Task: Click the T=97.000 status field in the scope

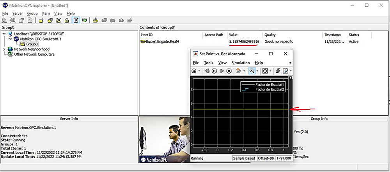Action: 284,158
